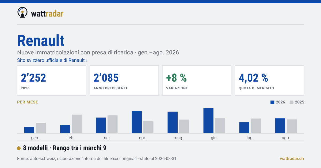The image size is (321, 168).
Task: Select the 2'085 anno precedente card
Action: coord(124,81)
